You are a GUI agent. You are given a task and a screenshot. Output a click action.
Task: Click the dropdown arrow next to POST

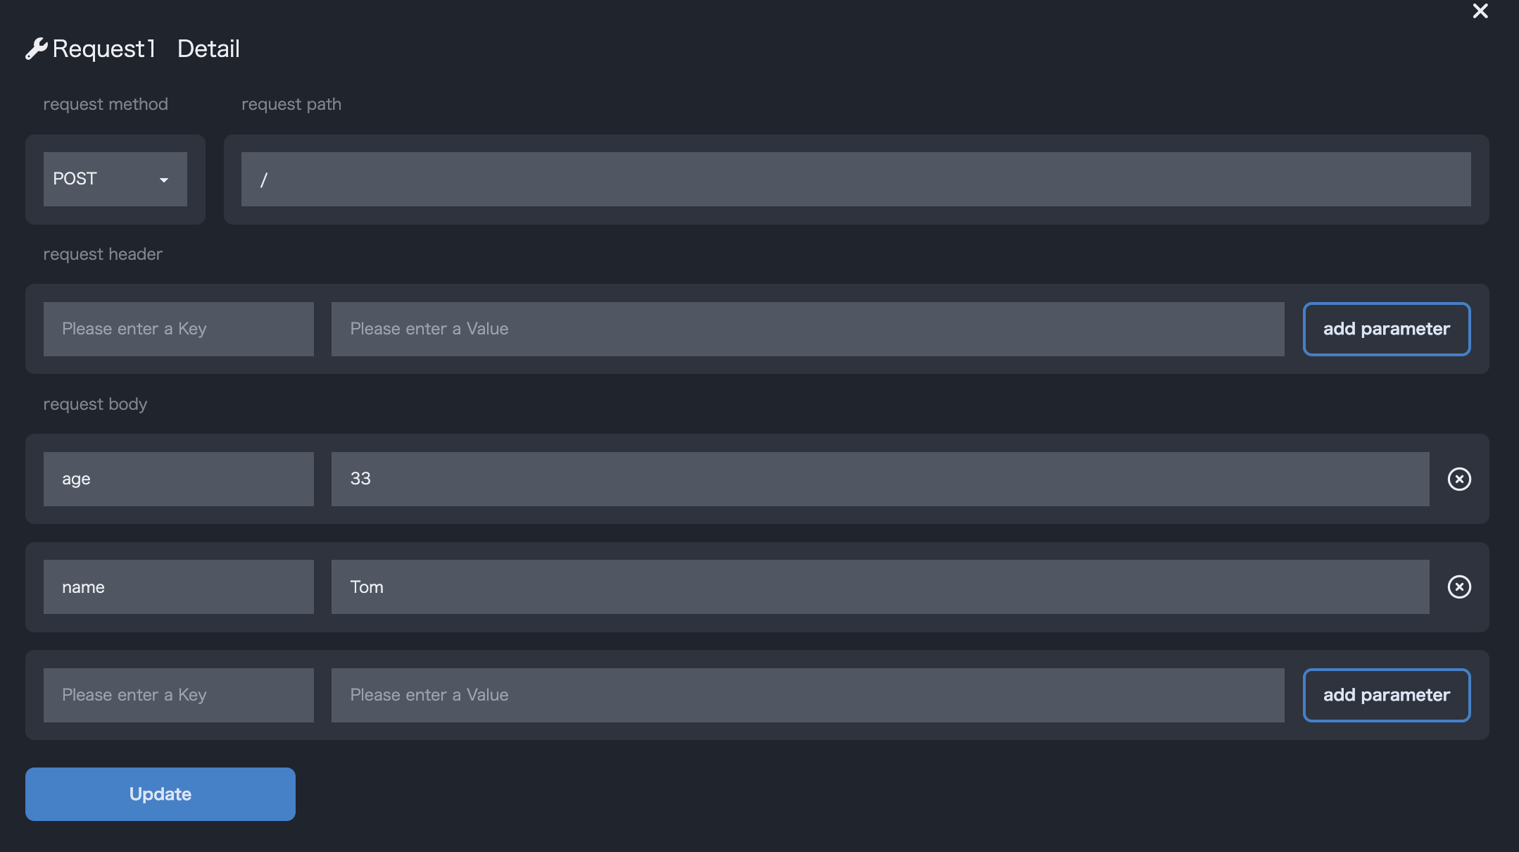164,180
